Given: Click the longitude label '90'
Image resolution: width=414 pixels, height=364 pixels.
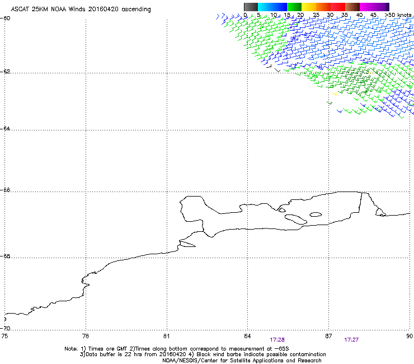Looking at the screenshot, I should coord(410,336).
